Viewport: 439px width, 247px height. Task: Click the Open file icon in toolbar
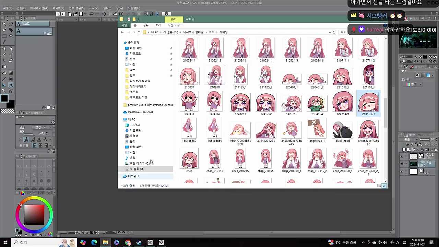[75, 14]
